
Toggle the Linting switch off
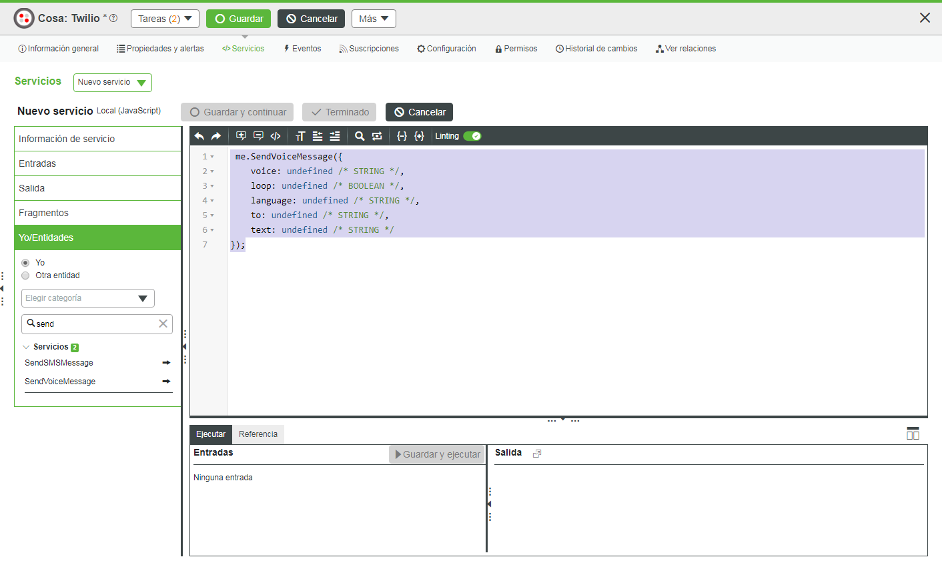point(472,136)
